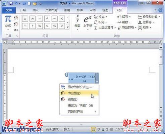This screenshot has width=165, height=134.
Task: Expand the 括号 bracket dropdown
Action: click(124, 17)
